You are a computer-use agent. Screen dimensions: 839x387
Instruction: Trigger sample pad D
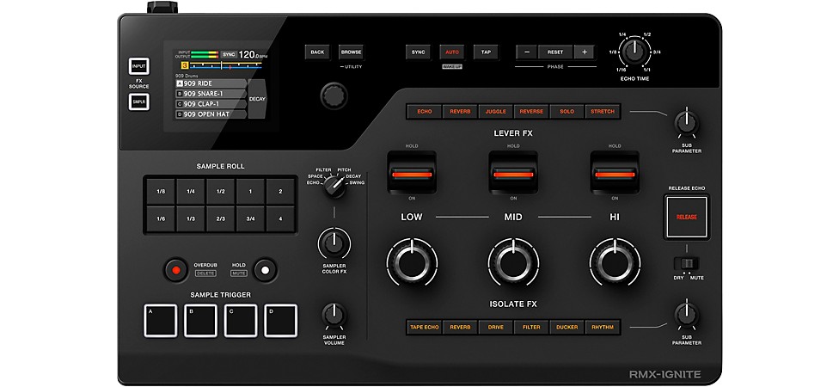pyautogui.click(x=281, y=321)
